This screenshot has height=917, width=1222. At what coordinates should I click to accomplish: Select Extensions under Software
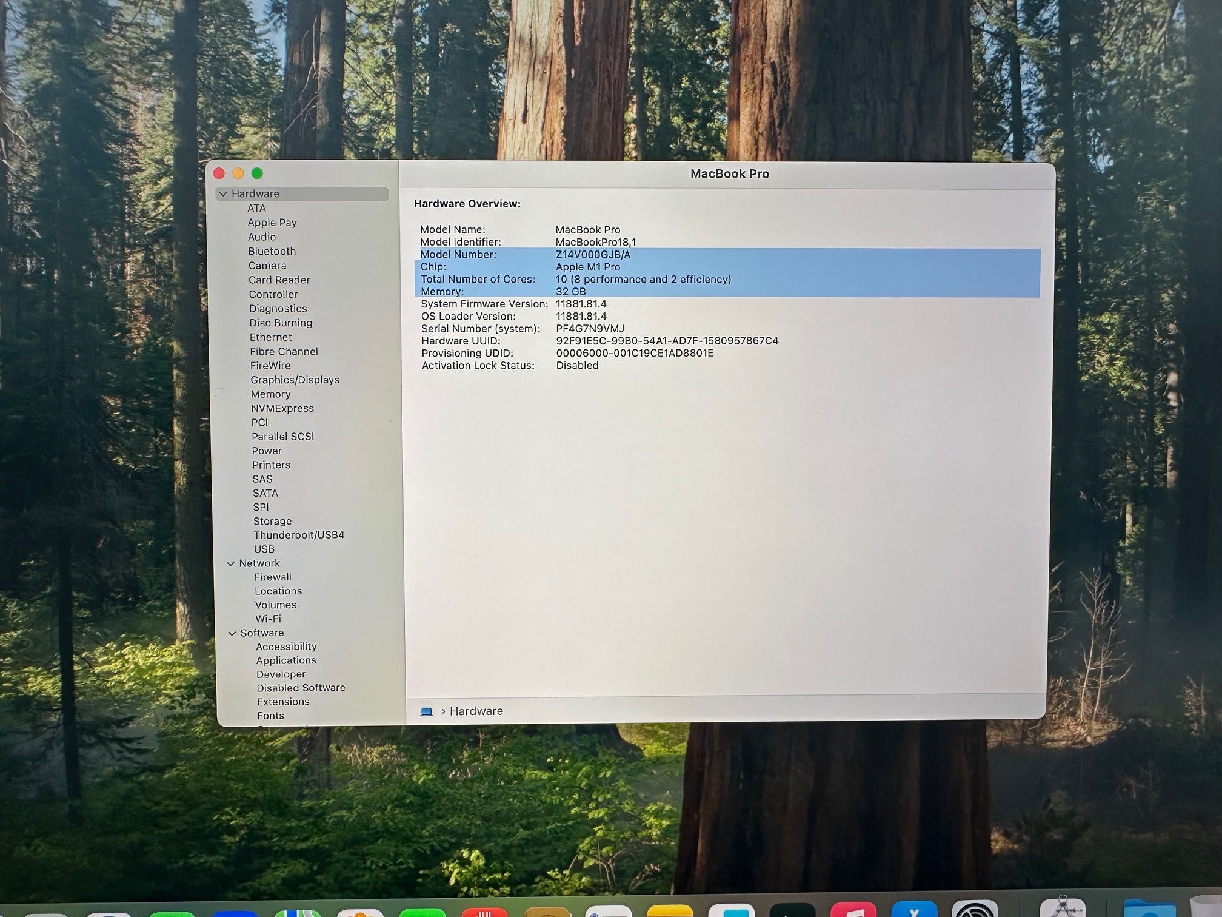(283, 702)
